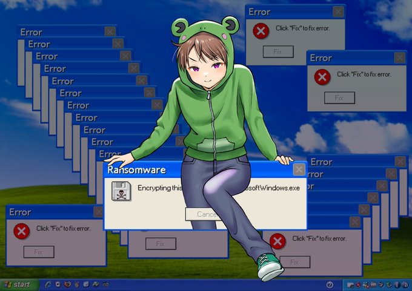Click Fix in the bottom-left Error window
Image resolution: width=412 pixels, height=291 pixels.
click(x=39, y=252)
